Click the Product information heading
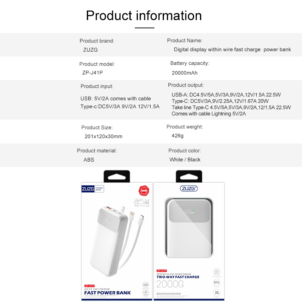The width and height of the screenshot is (302, 302). point(144,15)
